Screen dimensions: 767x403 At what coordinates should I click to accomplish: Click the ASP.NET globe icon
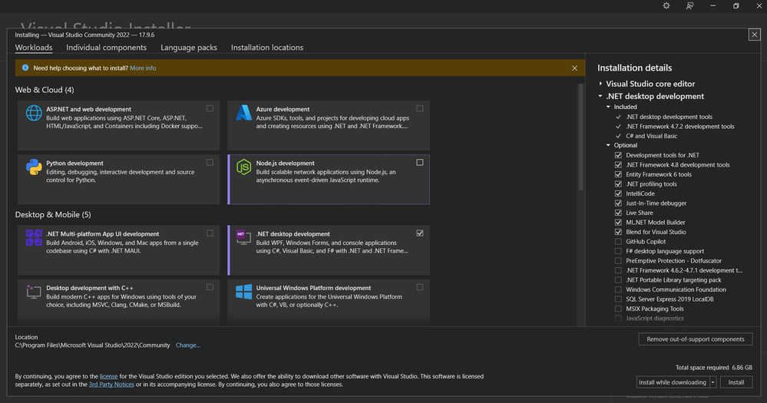click(x=34, y=113)
